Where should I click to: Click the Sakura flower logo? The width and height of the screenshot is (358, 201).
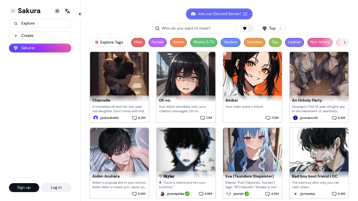point(13,11)
